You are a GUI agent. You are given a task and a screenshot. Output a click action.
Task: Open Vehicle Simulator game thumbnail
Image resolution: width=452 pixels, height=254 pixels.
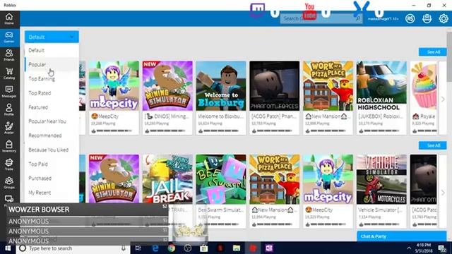click(381, 179)
